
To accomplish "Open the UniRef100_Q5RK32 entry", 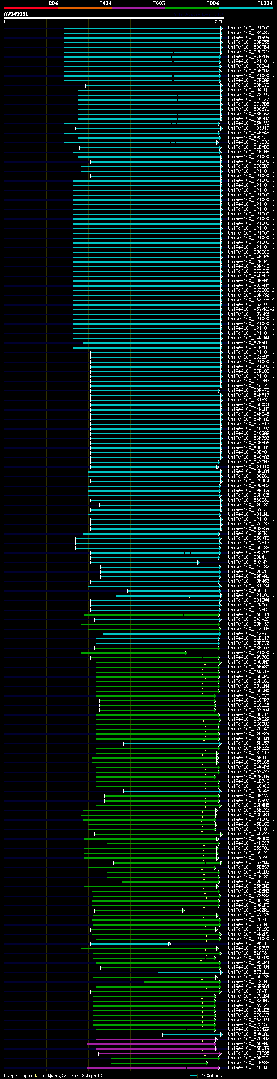I will coord(248,295).
